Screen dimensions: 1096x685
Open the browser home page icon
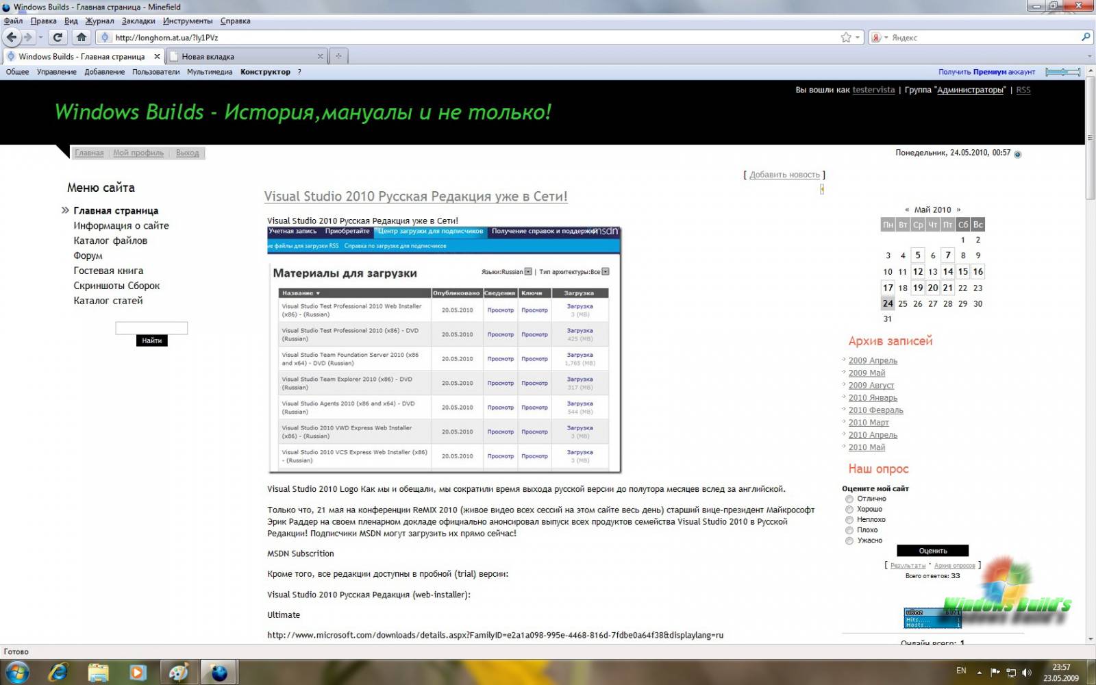[81, 37]
